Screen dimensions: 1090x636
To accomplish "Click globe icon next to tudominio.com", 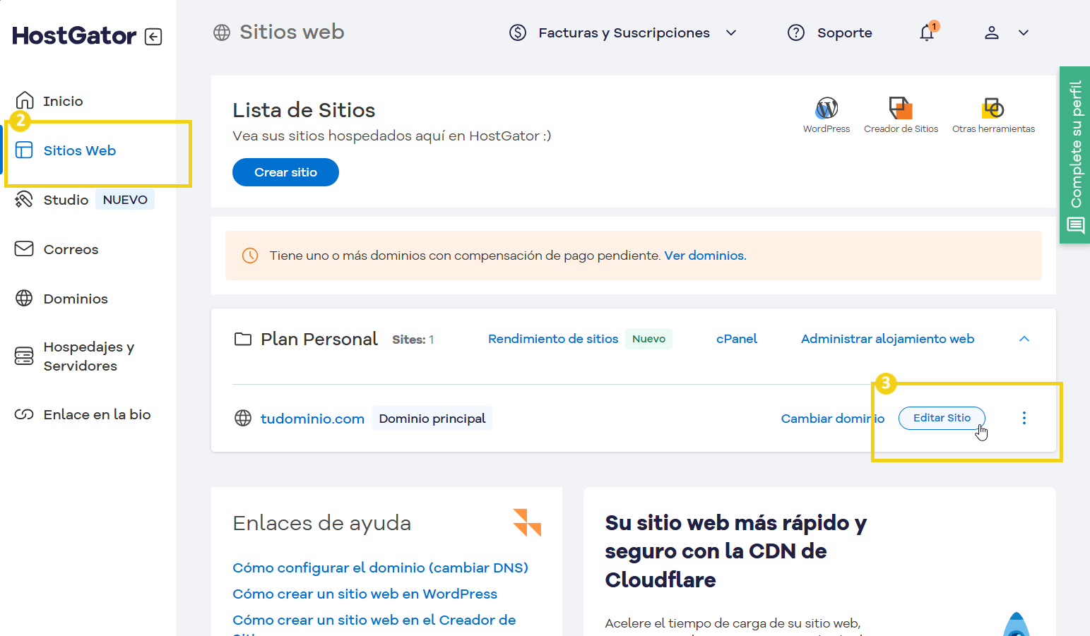I will tap(243, 418).
